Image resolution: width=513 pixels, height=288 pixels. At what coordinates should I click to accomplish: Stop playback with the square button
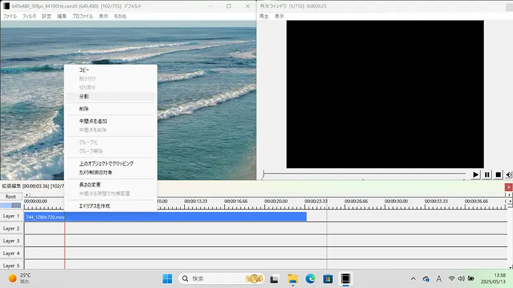coord(498,174)
